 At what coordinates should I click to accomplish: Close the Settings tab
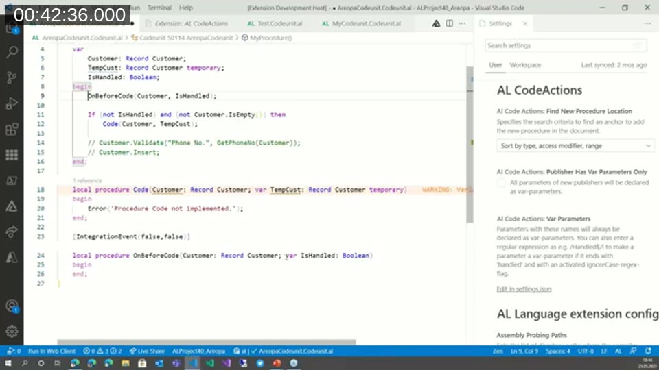[x=525, y=23]
